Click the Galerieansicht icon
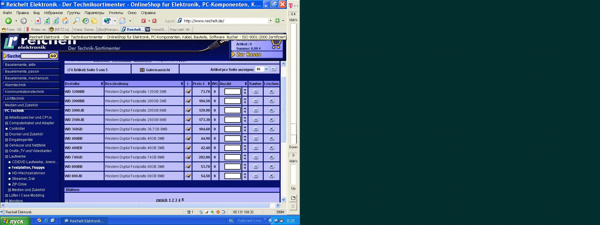 (x=142, y=70)
